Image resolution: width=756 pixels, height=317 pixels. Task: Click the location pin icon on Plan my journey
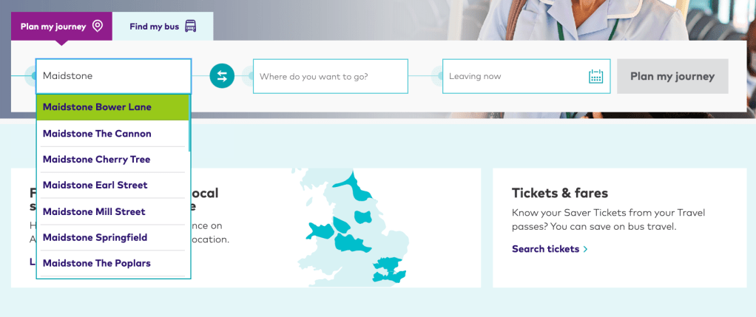point(98,27)
